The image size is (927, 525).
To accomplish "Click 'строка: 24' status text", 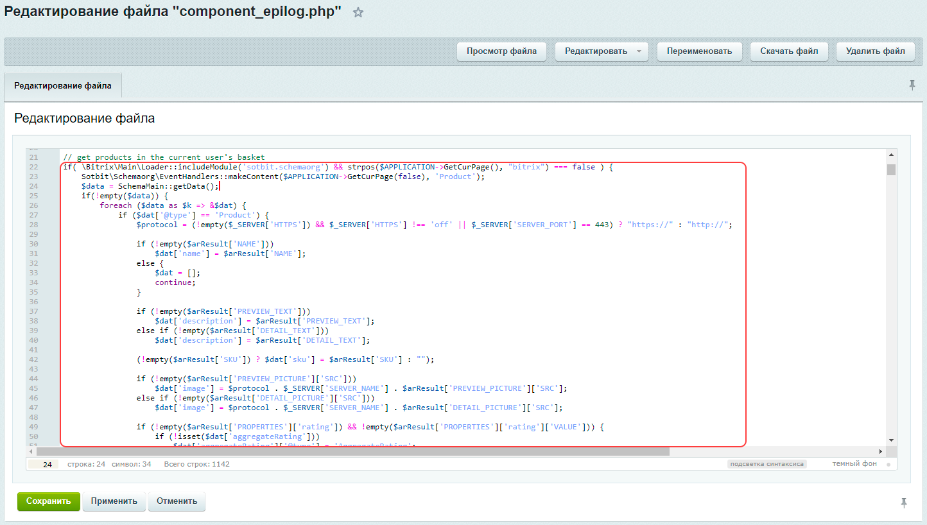I will click(x=86, y=464).
